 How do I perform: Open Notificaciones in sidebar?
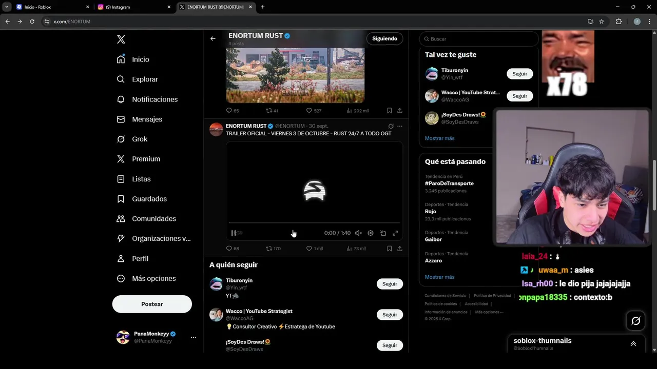pyautogui.click(x=147, y=99)
